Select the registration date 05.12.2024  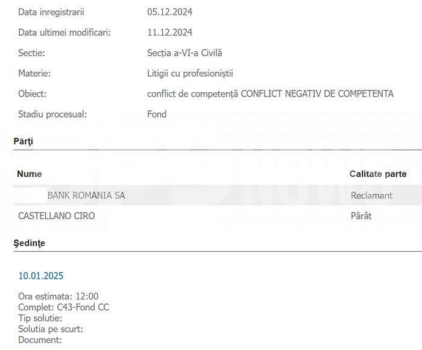click(169, 12)
